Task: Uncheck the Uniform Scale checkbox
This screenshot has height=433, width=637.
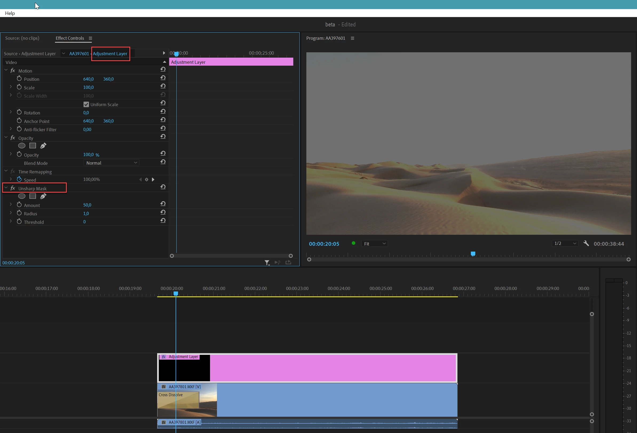Action: [x=86, y=104]
